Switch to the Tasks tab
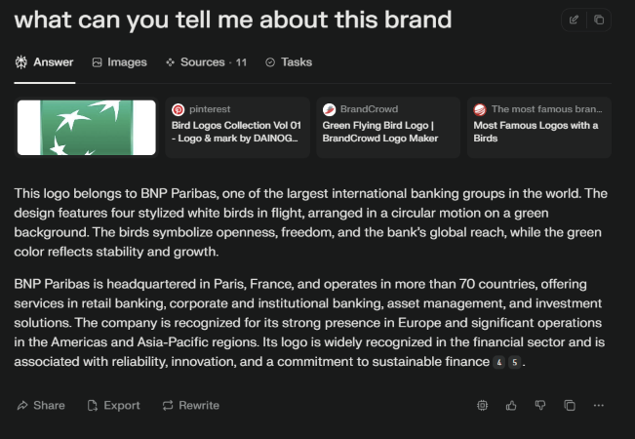Image resolution: width=635 pixels, height=439 pixels. pos(289,62)
